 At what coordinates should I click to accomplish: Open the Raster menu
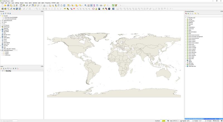[x=30, y=3]
